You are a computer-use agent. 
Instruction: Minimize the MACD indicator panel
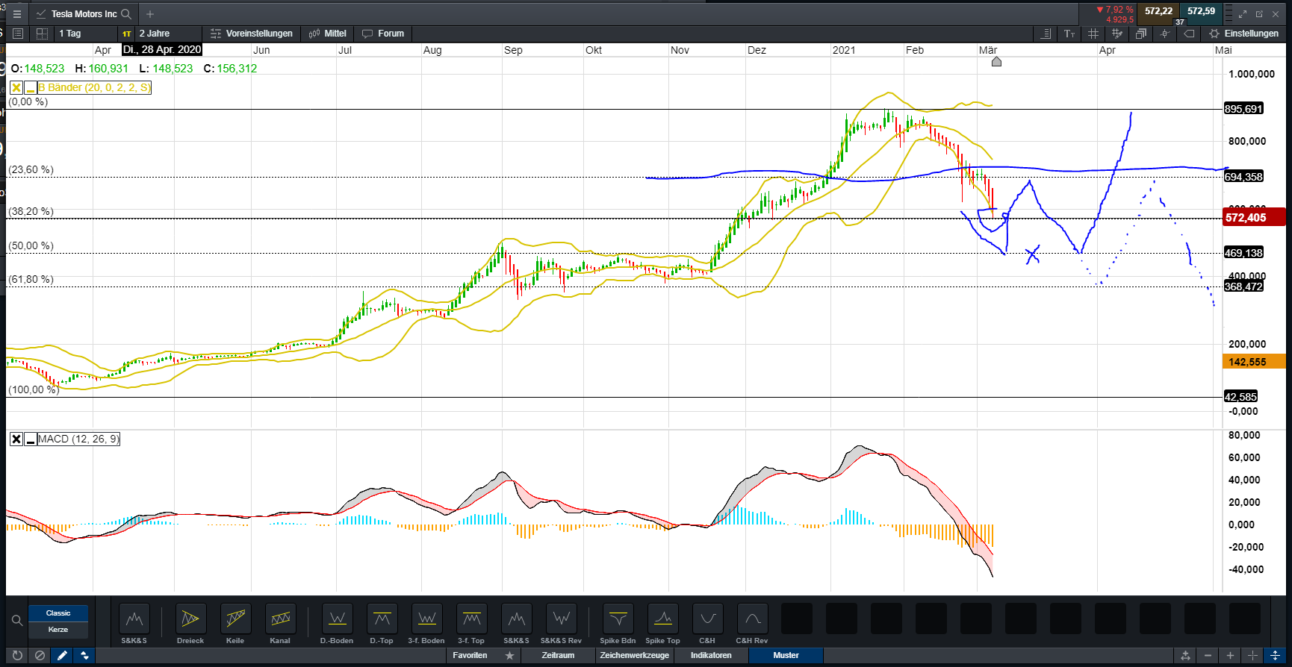coord(30,439)
